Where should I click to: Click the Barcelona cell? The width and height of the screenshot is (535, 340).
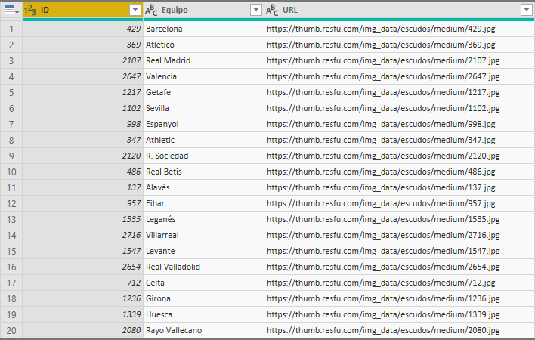(x=203, y=29)
